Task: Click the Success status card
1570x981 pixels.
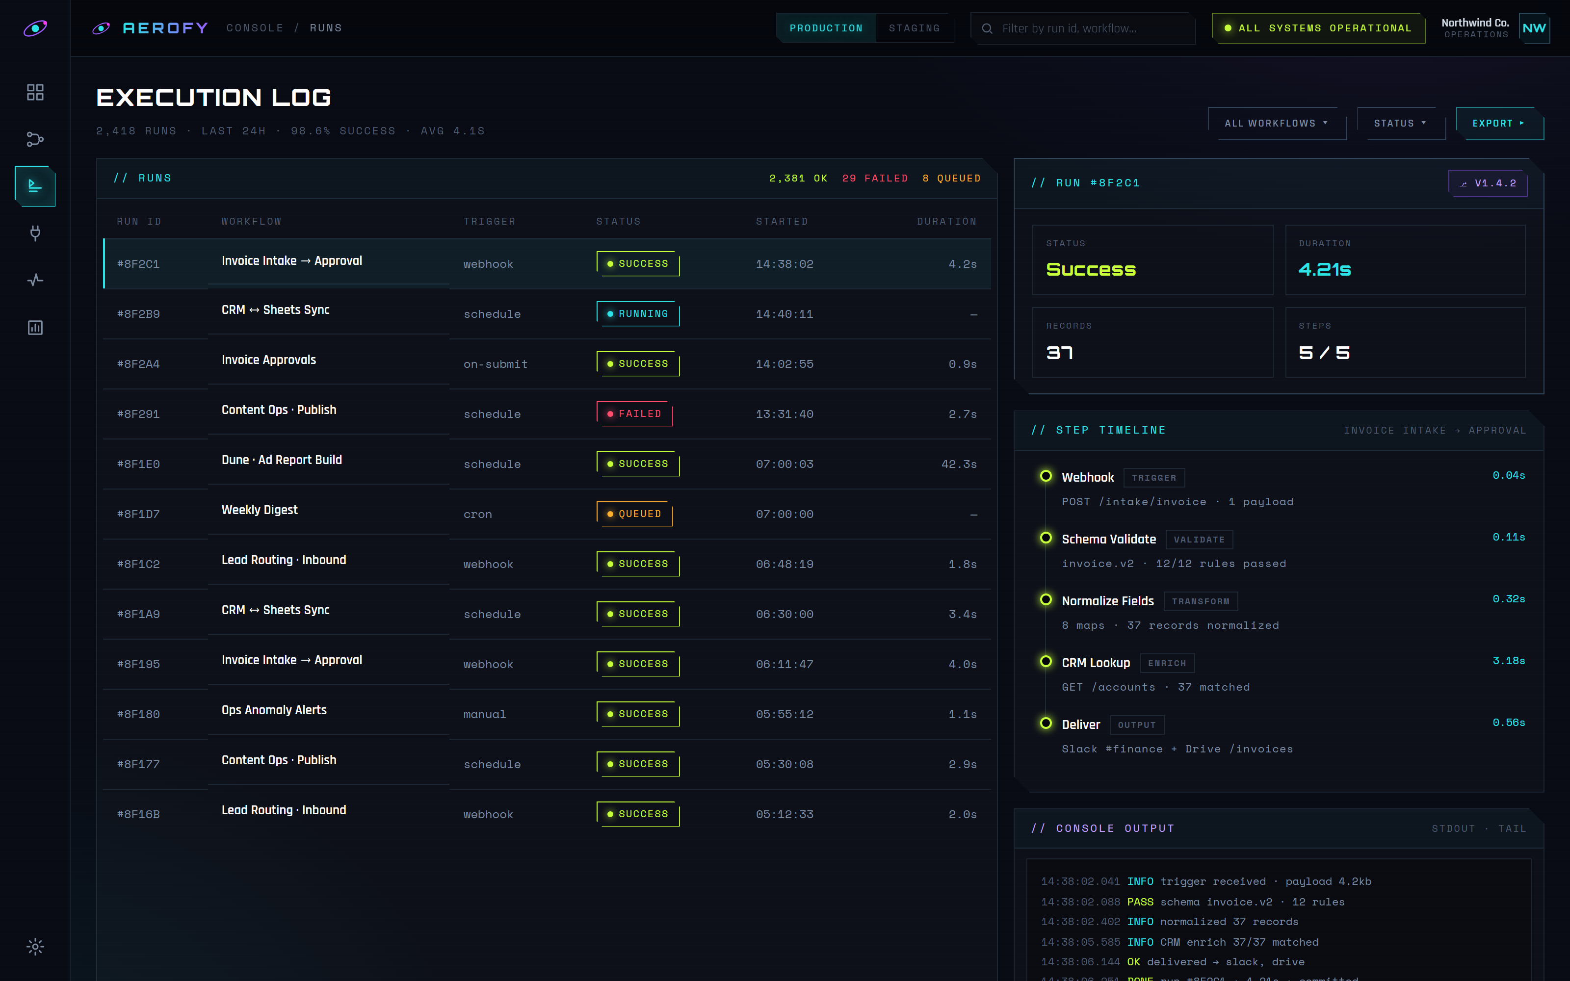Action: pyautogui.click(x=1152, y=260)
